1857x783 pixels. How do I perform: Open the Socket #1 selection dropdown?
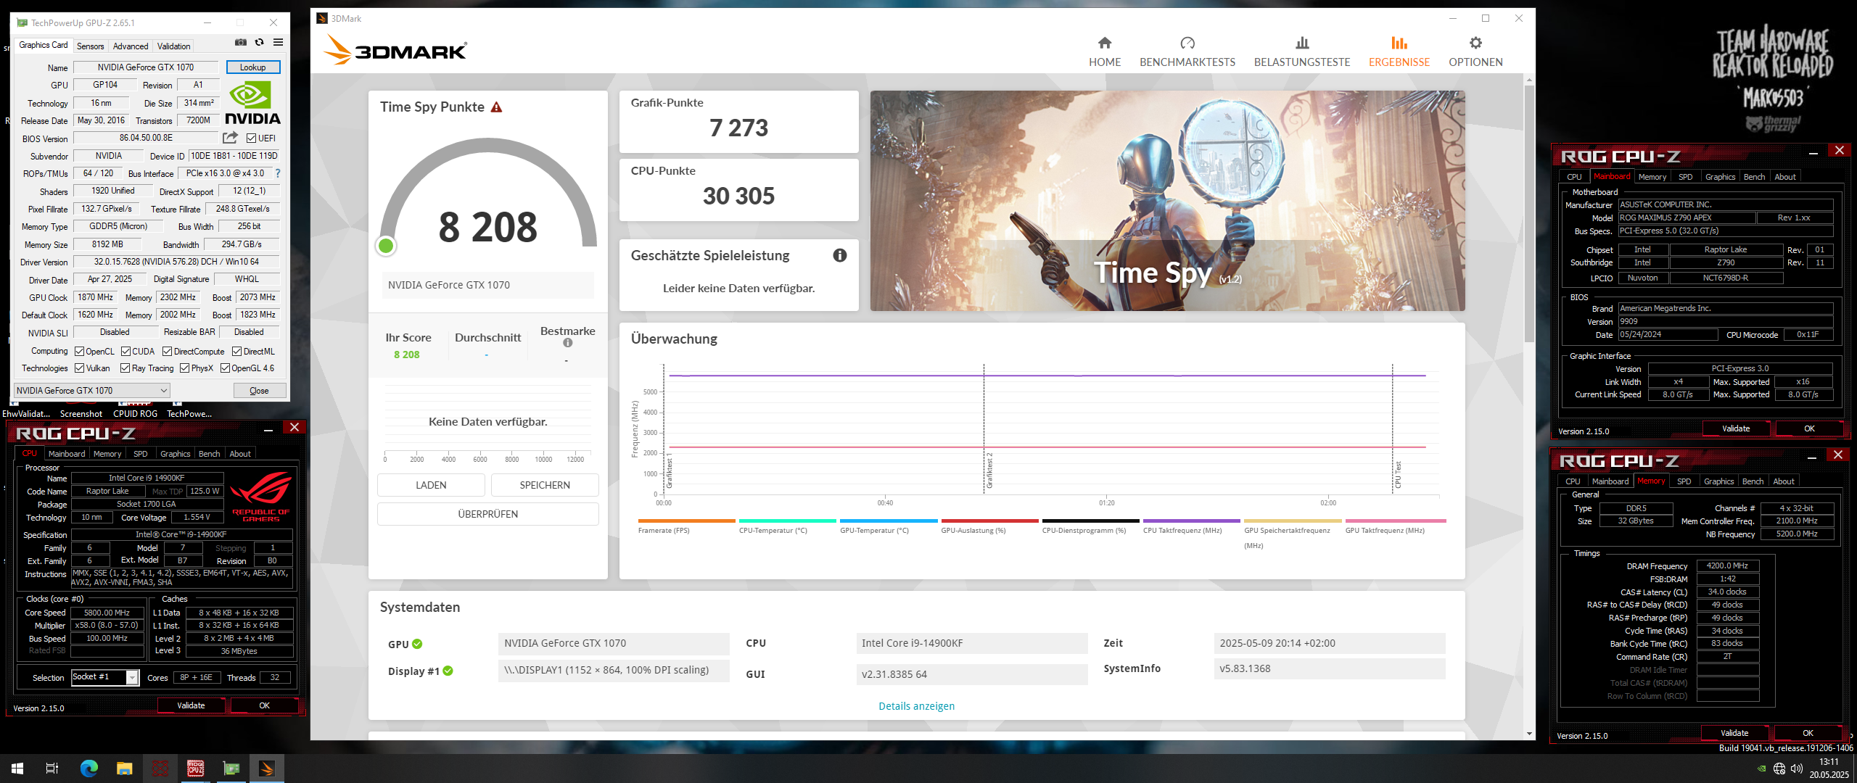pyautogui.click(x=104, y=677)
